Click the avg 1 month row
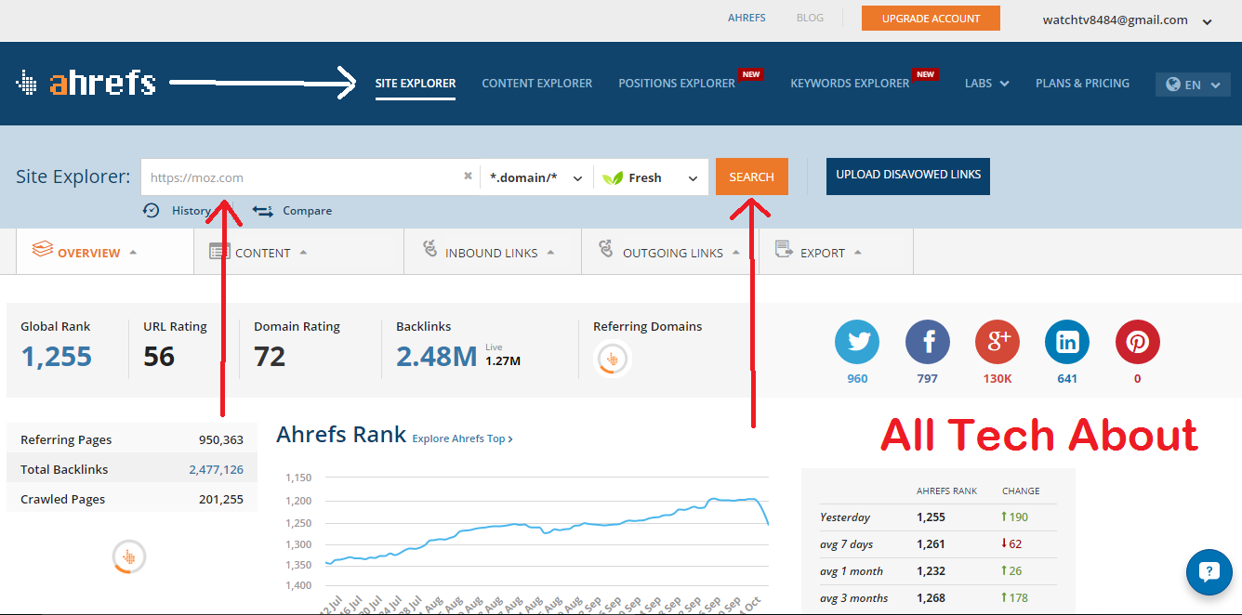The width and height of the screenshot is (1242, 615). [937, 571]
